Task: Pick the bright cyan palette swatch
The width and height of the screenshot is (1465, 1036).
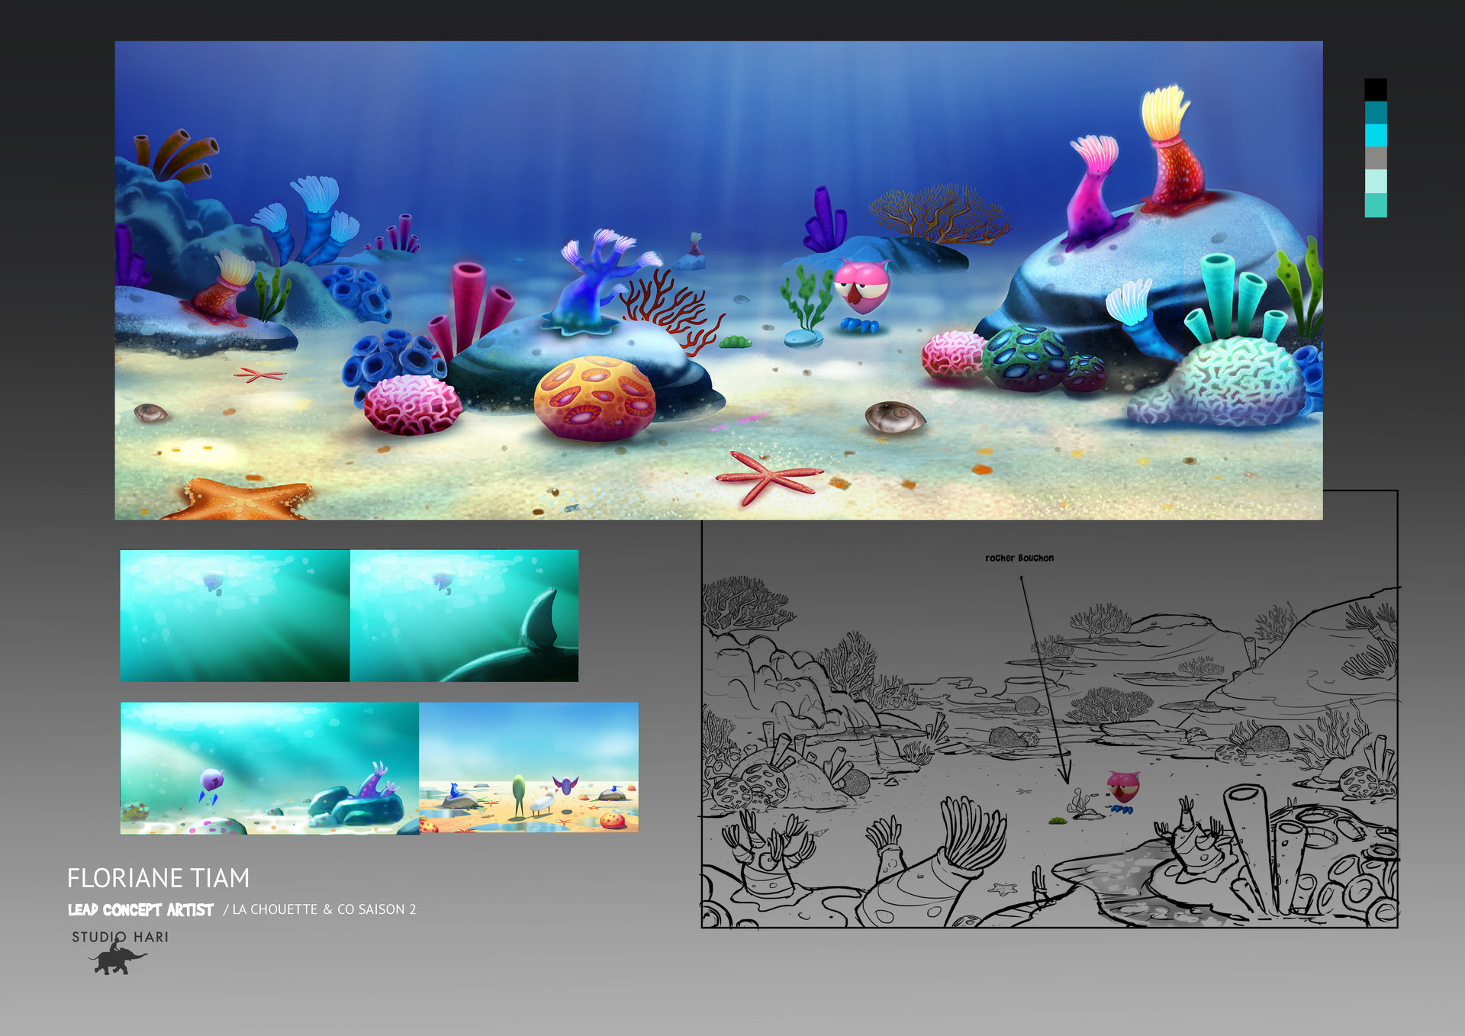Action: pos(1375,136)
